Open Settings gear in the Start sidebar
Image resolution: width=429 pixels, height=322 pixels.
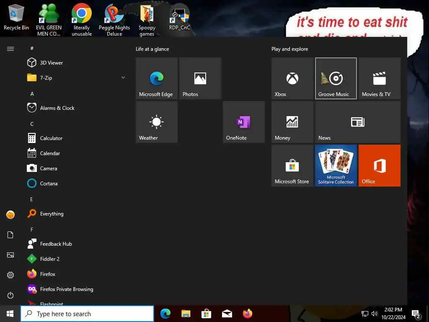point(10,275)
